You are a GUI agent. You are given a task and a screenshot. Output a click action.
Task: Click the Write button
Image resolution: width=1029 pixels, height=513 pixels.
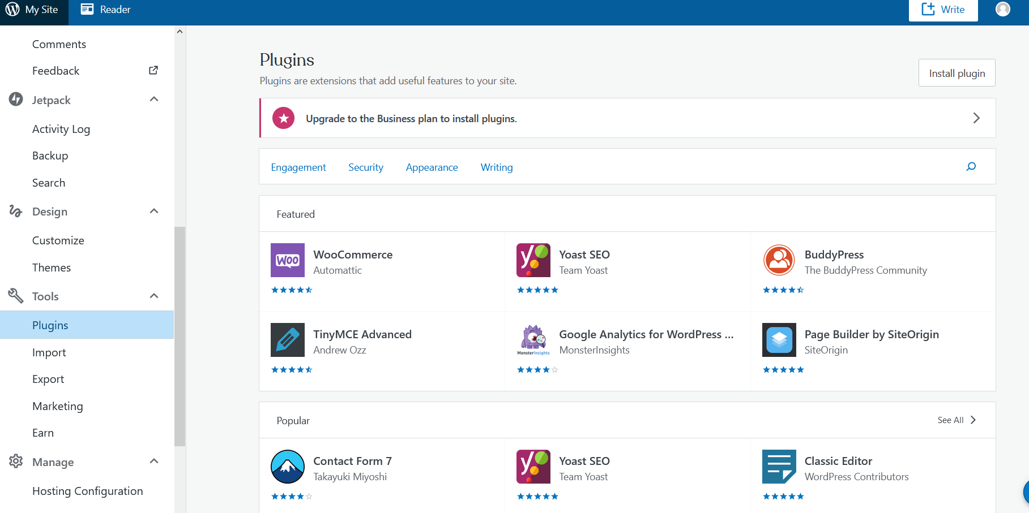pos(943,10)
